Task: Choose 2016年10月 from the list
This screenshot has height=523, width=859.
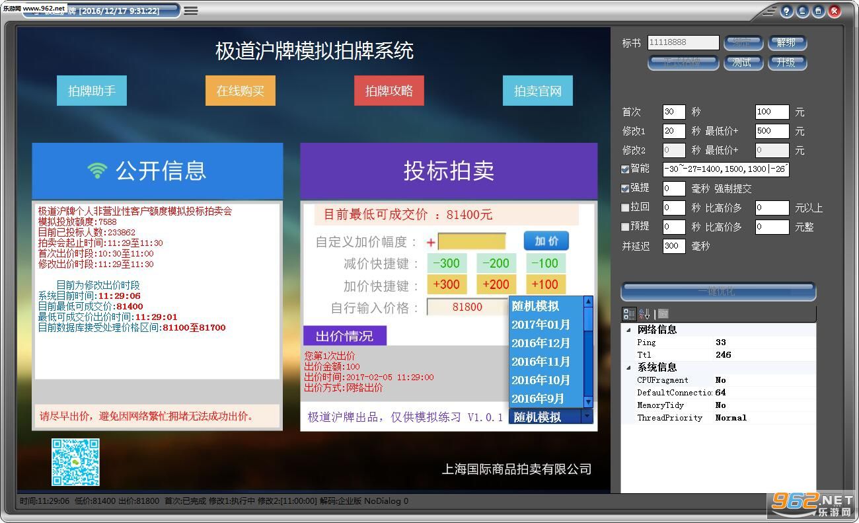Action: (x=546, y=380)
